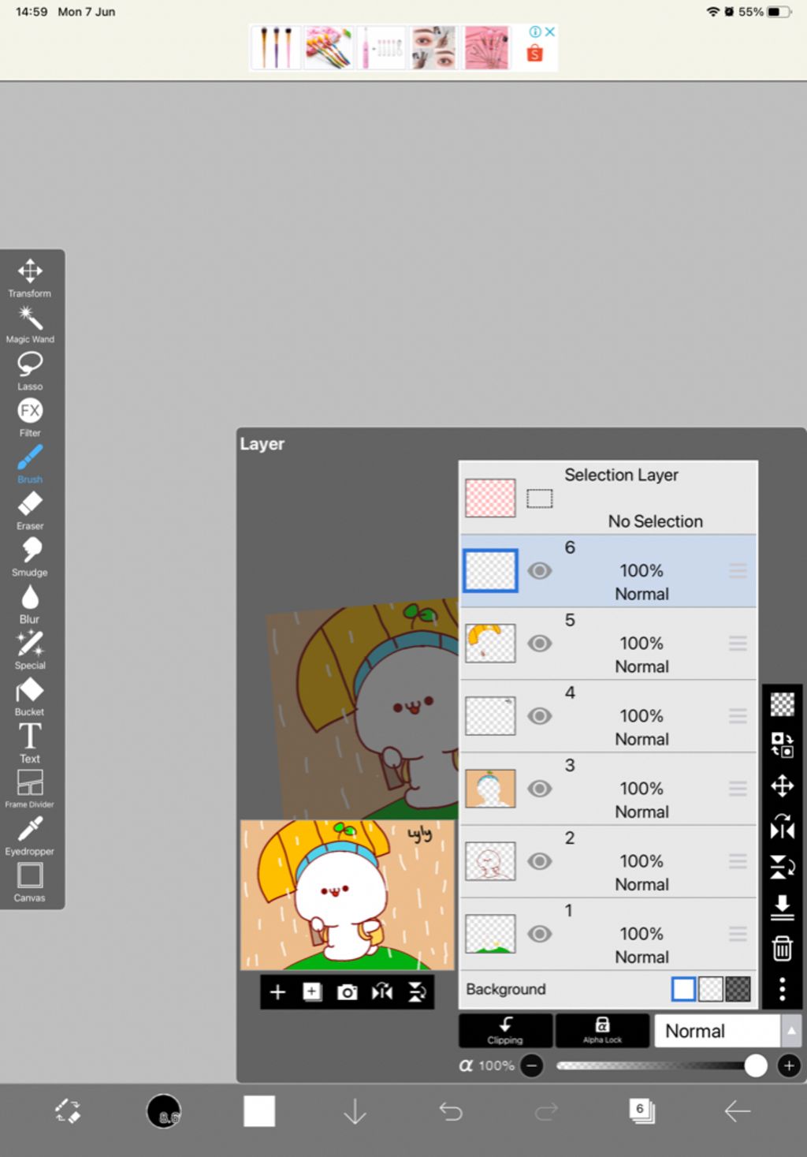The image size is (807, 1157).
Task: Tap the layers count icon showing 6
Action: coord(642,1111)
